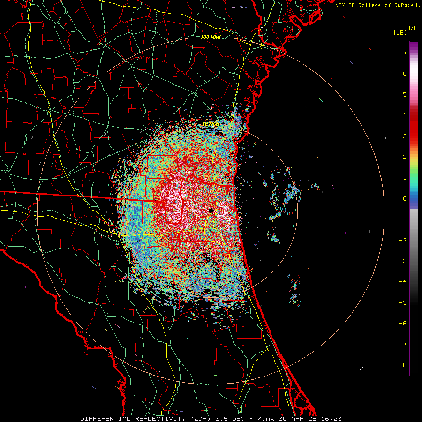Click the '50 NMI' range ring label

click(211, 124)
